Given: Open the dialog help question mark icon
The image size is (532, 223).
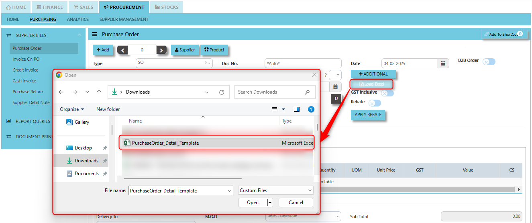Looking at the screenshot, I should [x=310, y=109].
